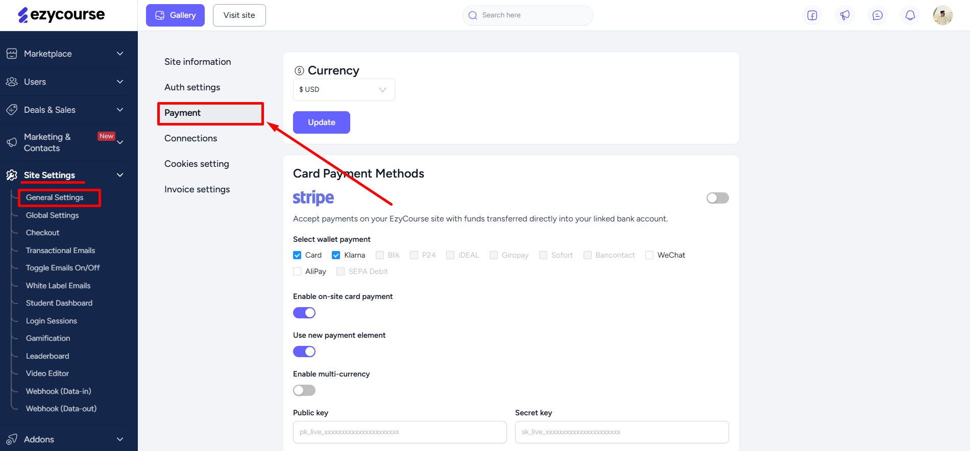Click the Addons sidebar icon

12,439
